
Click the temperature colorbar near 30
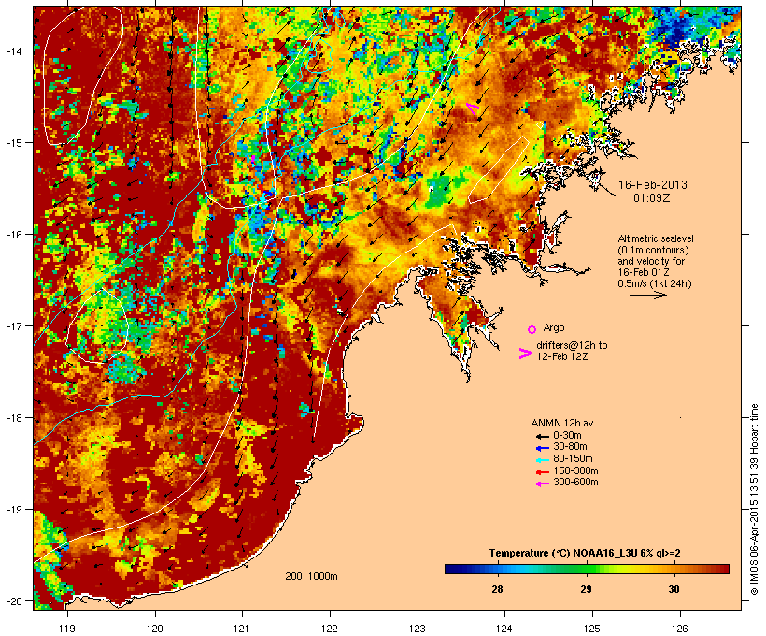674,569
